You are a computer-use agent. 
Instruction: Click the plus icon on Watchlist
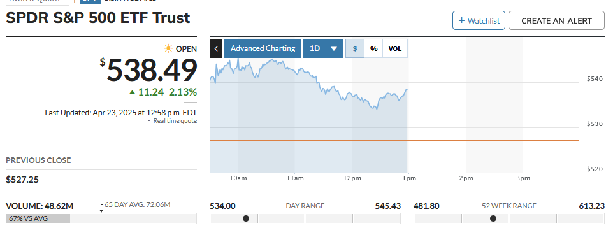461,20
